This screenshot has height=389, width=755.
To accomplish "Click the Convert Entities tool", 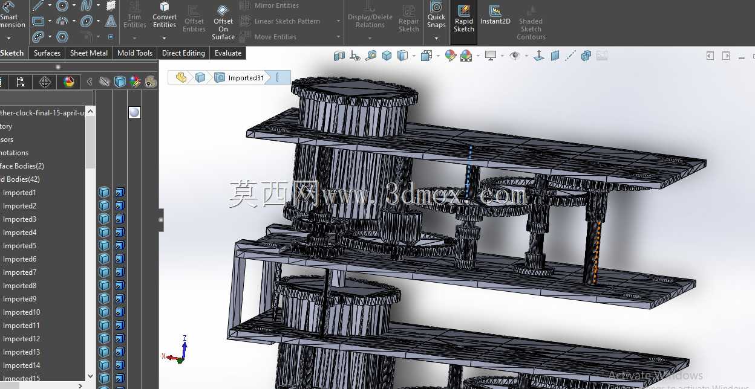I will (165, 15).
